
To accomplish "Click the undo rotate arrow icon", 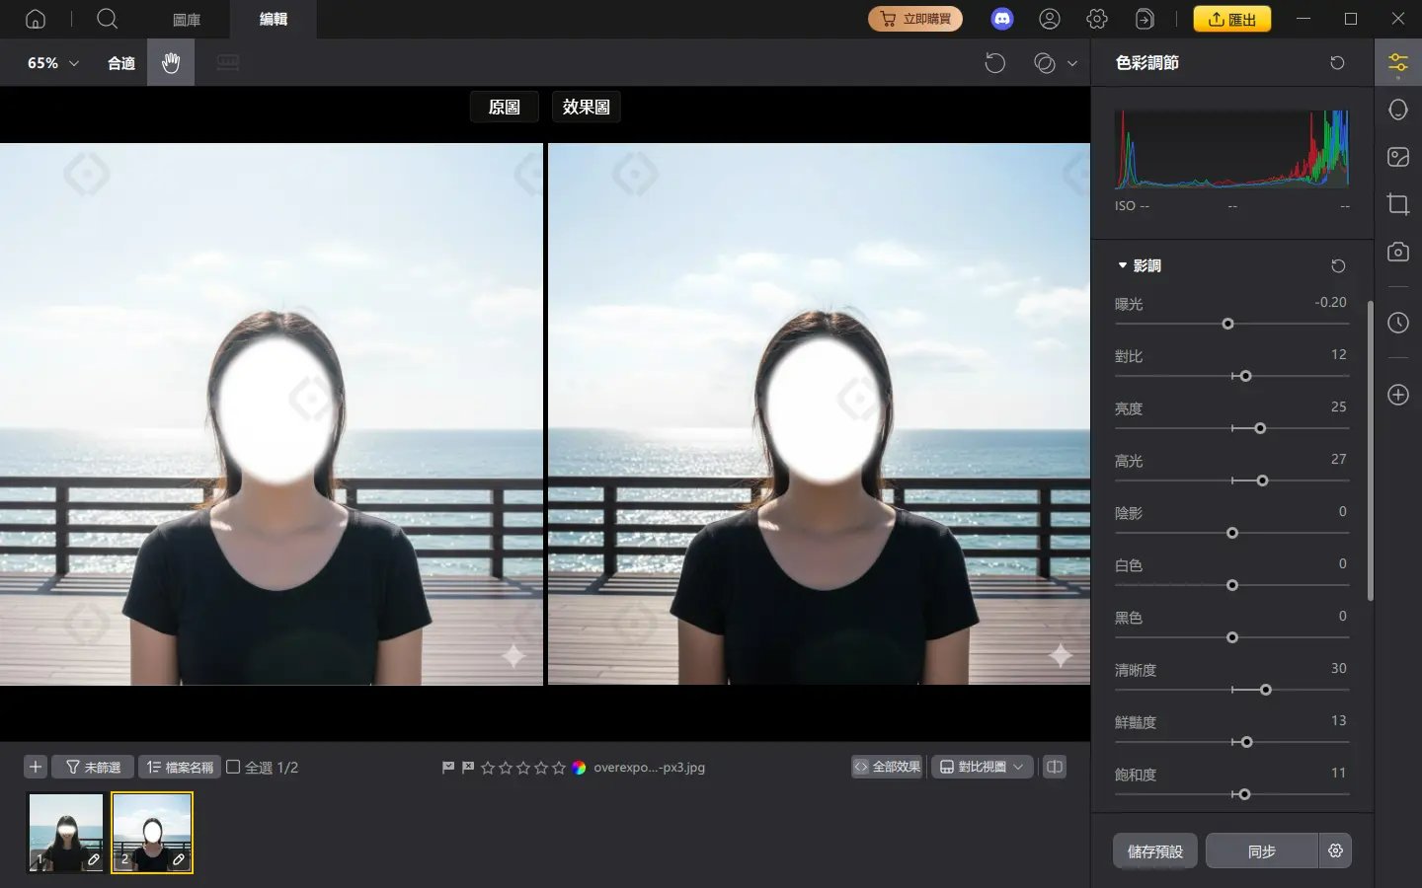I will 994,63.
